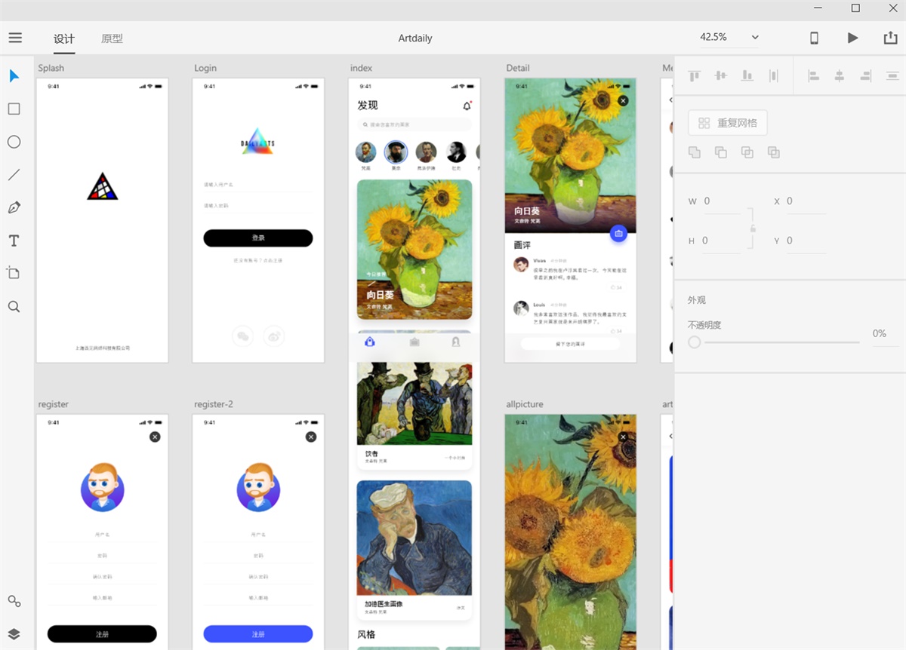The height and width of the screenshot is (650, 906).
Task: Align selection to vertical middle
Action: point(720,75)
